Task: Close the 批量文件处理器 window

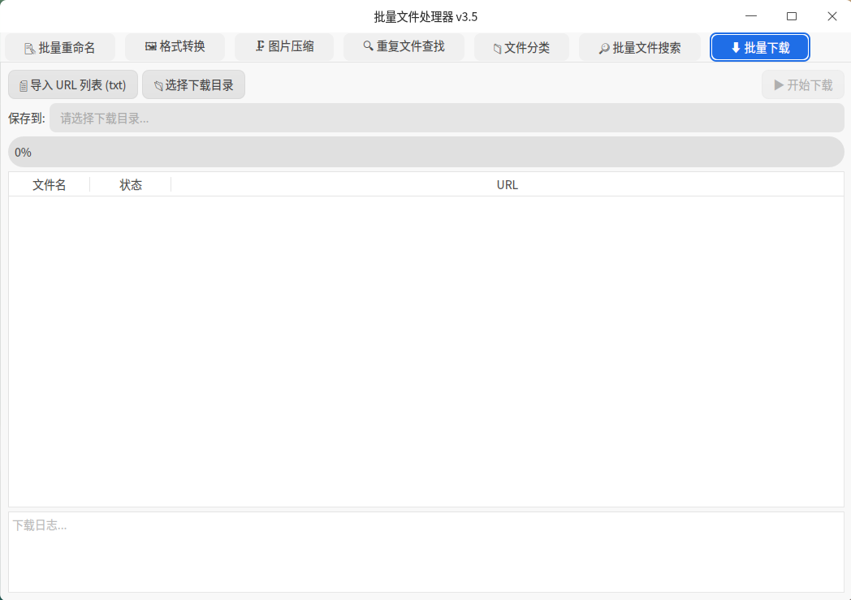Action: tap(832, 16)
